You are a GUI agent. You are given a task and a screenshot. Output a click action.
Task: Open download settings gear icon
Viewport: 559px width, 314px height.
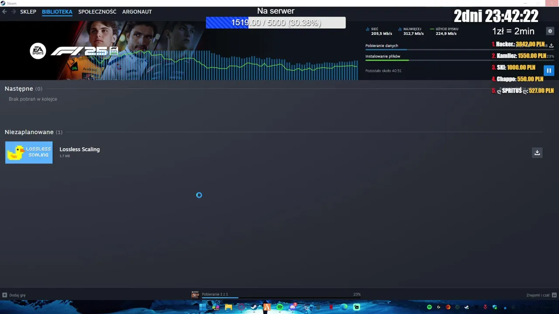pos(550,31)
